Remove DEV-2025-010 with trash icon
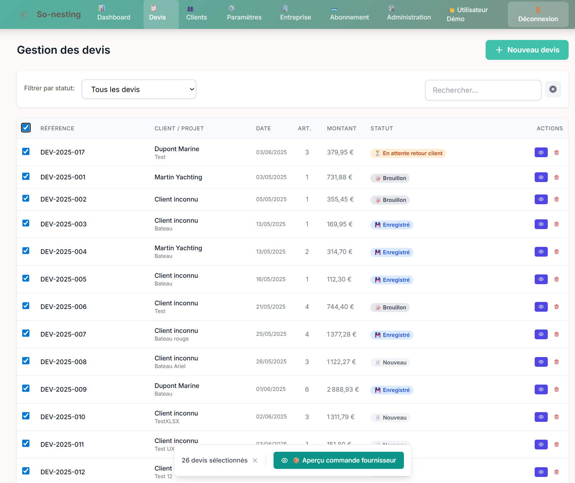This screenshot has width=575, height=483. (x=556, y=417)
